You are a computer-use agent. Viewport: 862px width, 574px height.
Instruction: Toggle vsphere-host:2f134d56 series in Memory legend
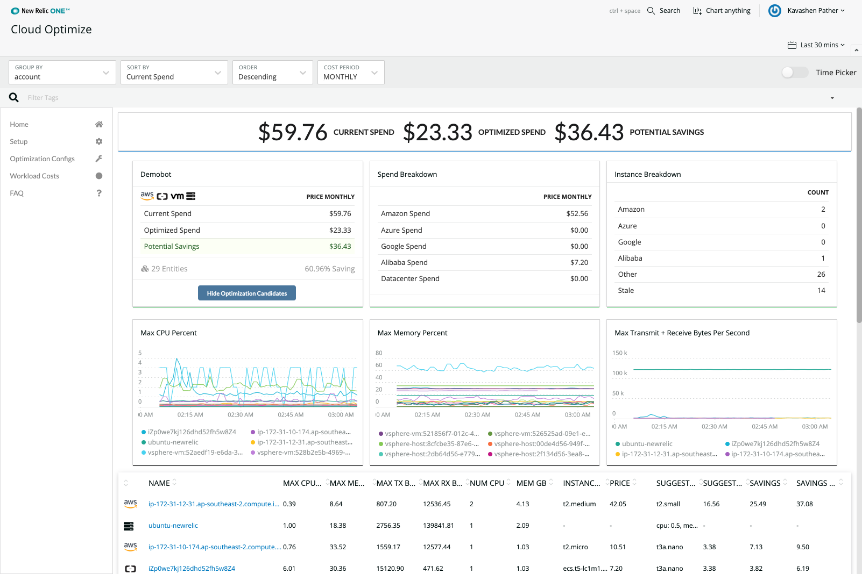539,454
